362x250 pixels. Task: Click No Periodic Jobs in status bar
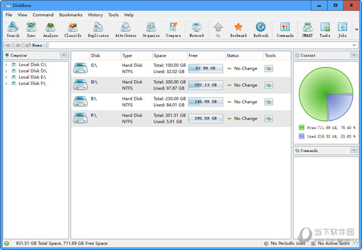click(284, 243)
